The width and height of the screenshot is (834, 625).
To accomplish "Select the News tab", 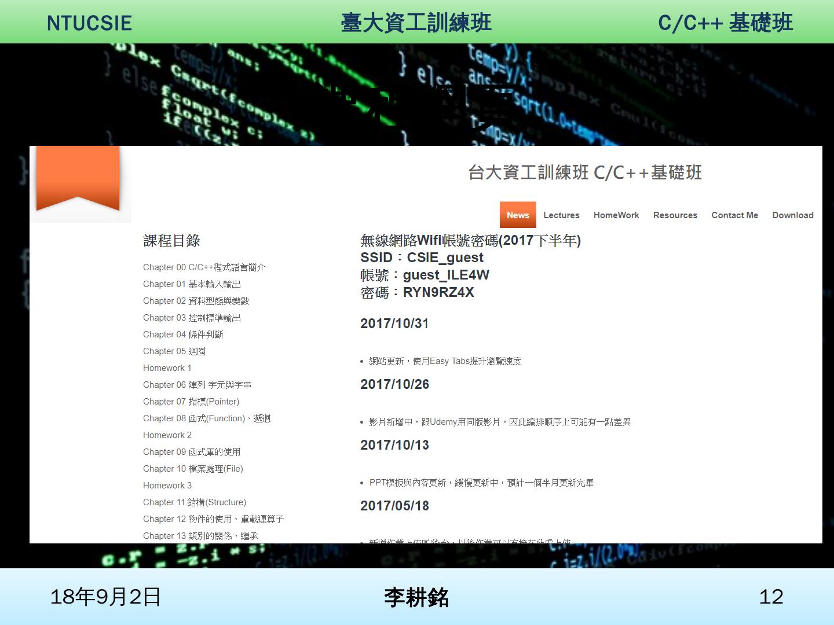I will [518, 215].
